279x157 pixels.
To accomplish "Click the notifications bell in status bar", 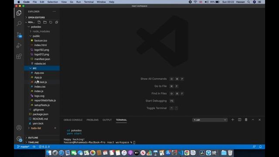I will 260,147.
